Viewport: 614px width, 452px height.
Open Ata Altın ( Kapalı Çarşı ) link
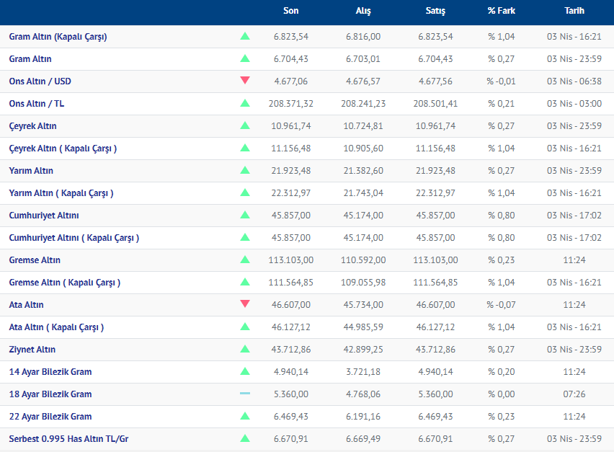coord(56,327)
